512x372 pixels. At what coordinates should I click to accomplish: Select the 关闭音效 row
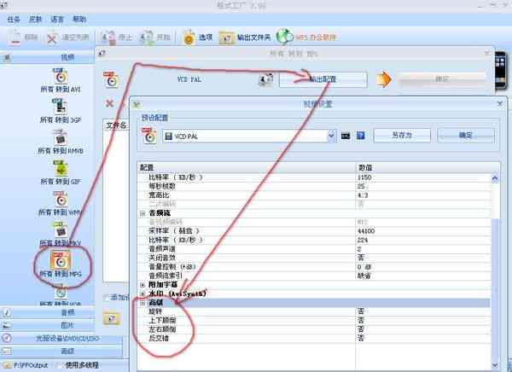pyautogui.click(x=314, y=258)
